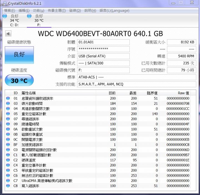Screen dimensions: 200x195
Task: Click status orb for attribute C7
Action: click(8, 181)
